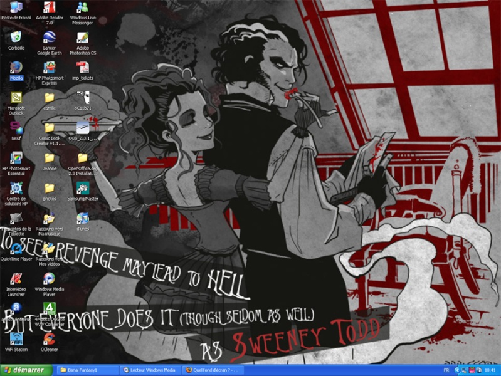Open OpenOffice.org 2.3 Installation folder
This screenshot has height=376, width=501.
[82, 164]
